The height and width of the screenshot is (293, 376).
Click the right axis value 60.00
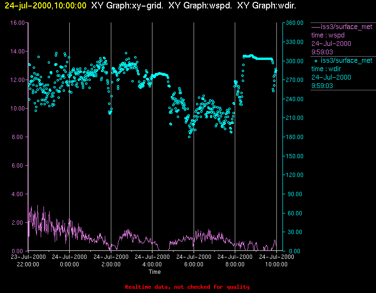pos(295,213)
